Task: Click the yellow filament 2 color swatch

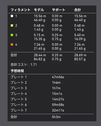Action: click(x=12, y=26)
